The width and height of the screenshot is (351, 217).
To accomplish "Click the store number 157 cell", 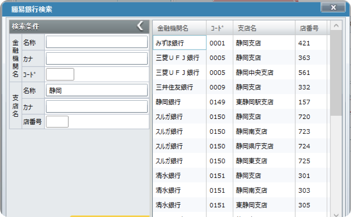I will coord(311,102).
